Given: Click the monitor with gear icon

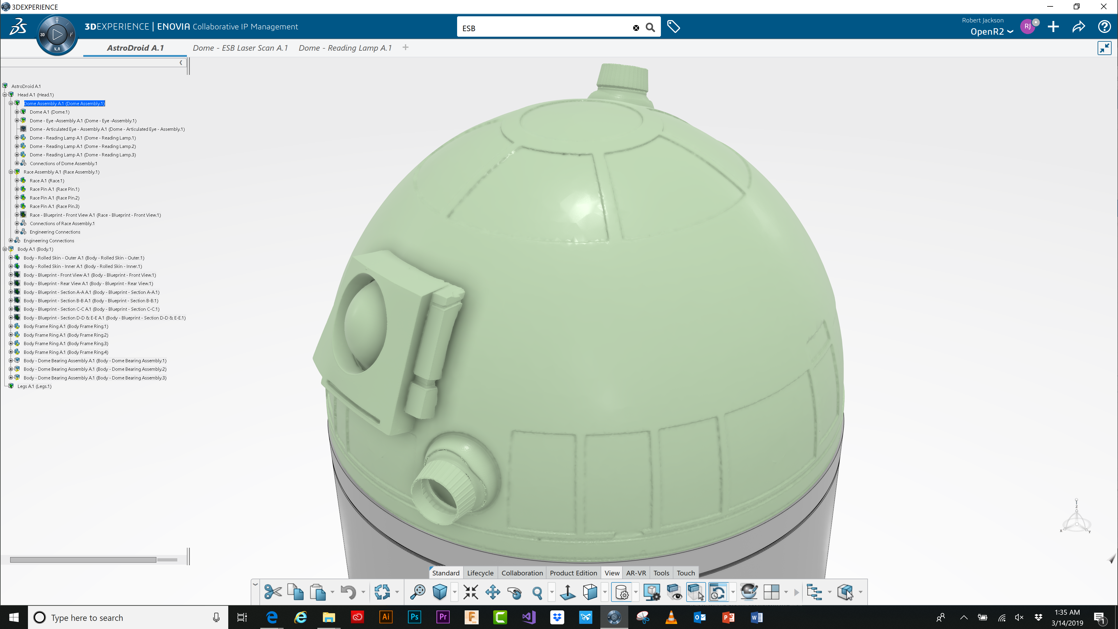Looking at the screenshot, I should (652, 592).
